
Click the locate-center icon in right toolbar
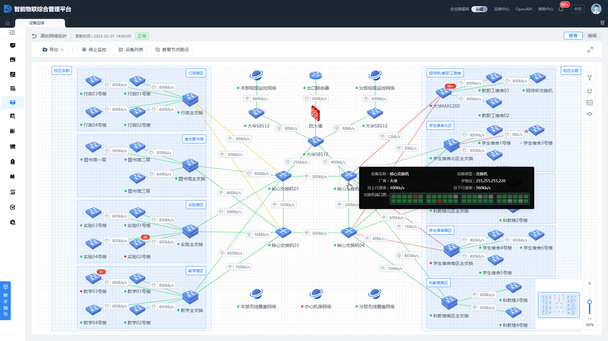[590, 114]
